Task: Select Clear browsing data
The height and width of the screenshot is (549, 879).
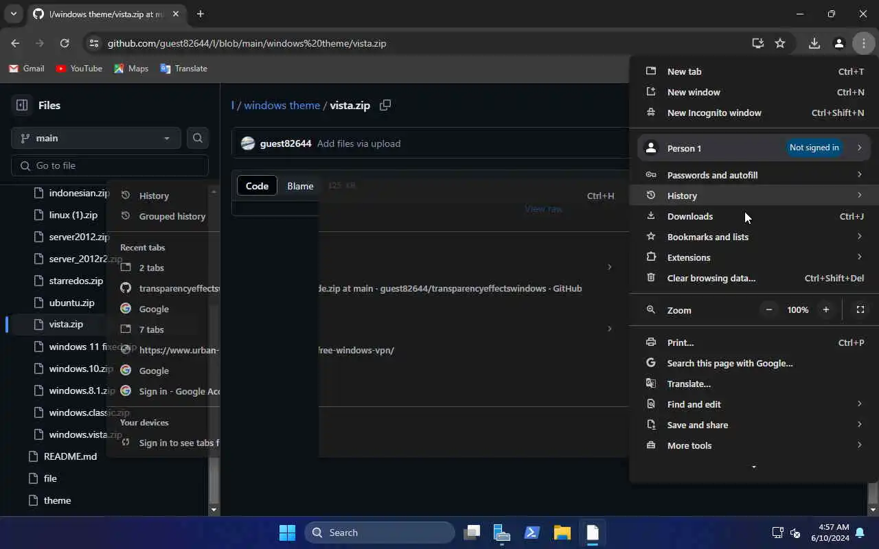Action: (x=754, y=278)
